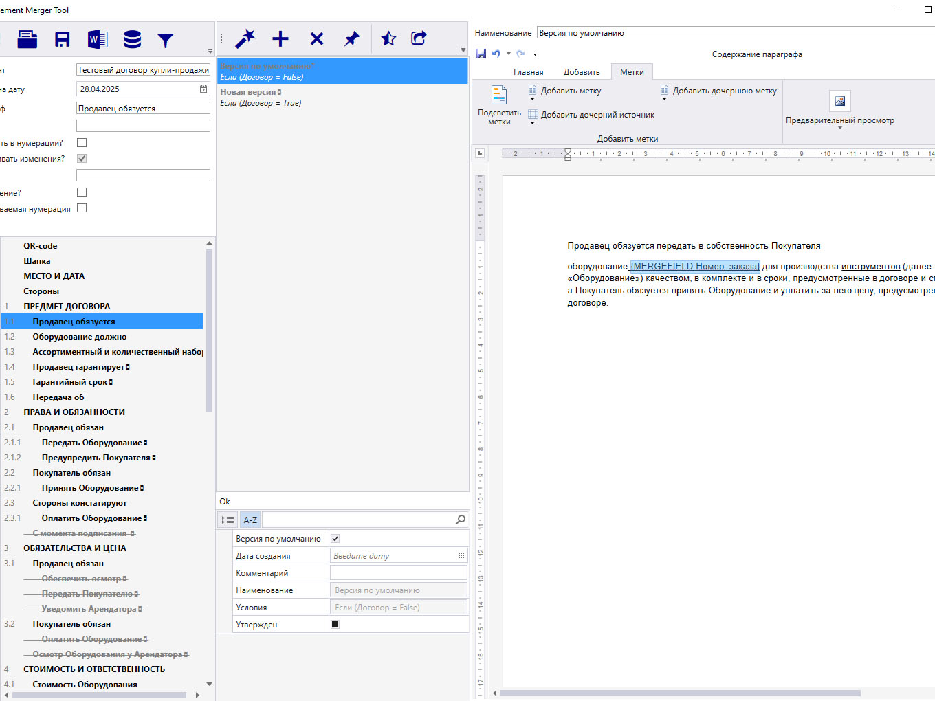Expand the Добавить метку dropdown arrow

[532, 99]
